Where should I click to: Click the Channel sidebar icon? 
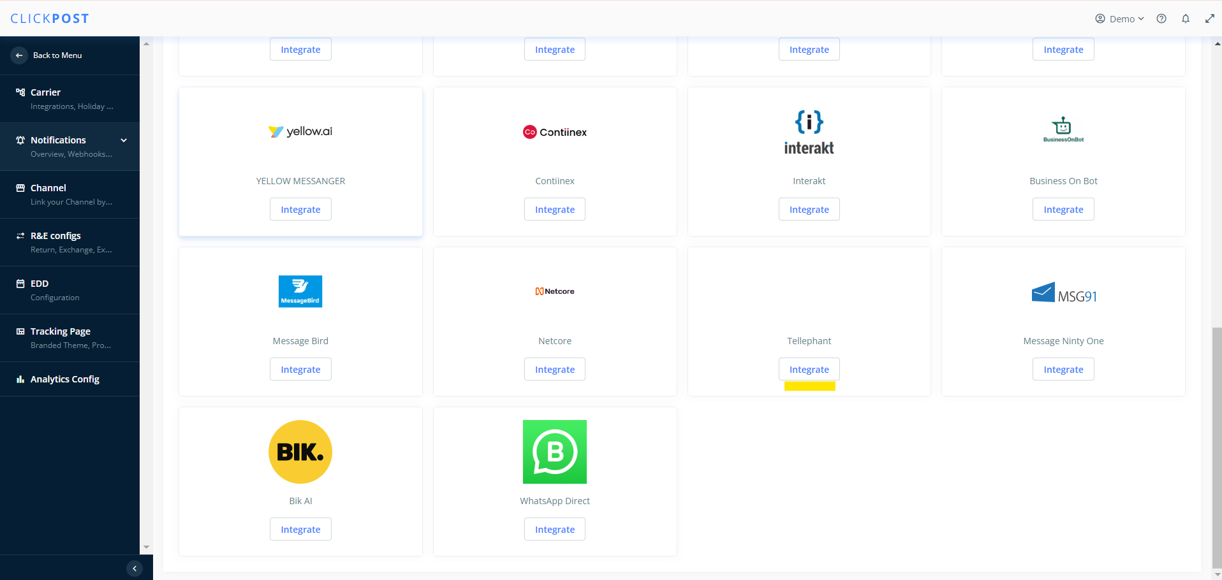[20, 188]
